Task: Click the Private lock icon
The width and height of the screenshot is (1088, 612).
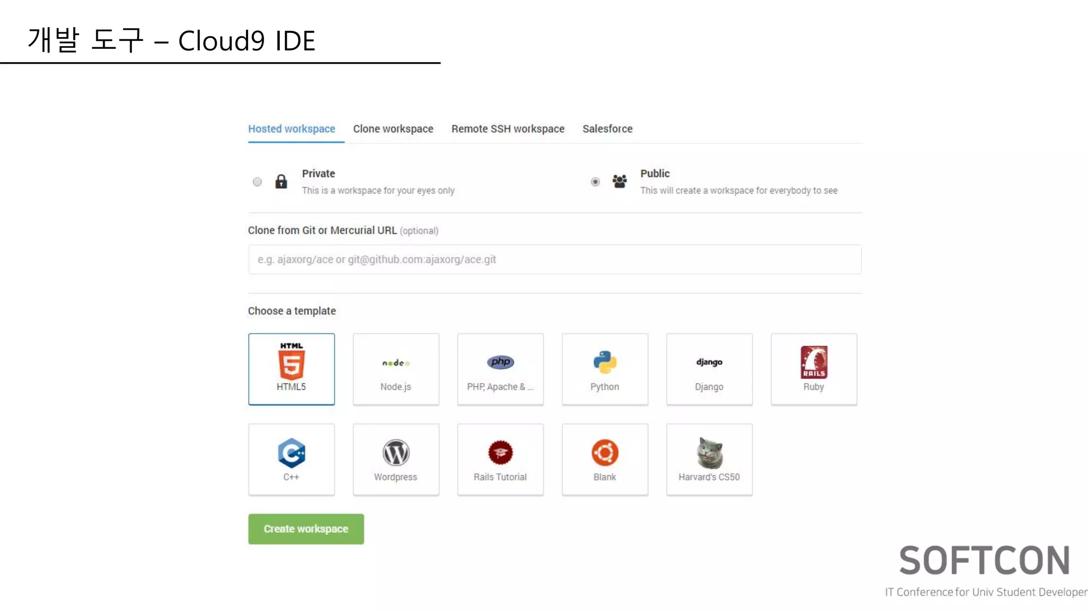Action: coord(281,182)
